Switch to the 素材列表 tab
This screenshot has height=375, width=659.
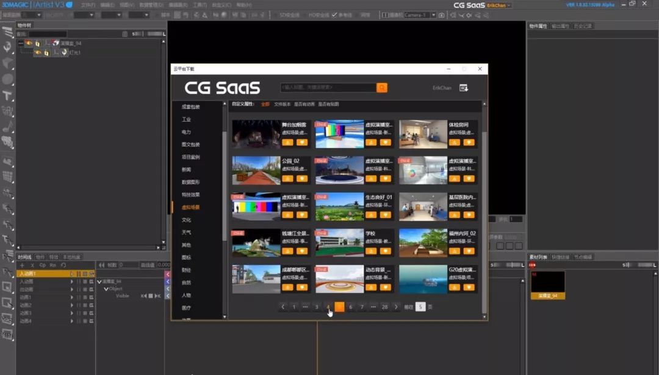pos(538,257)
